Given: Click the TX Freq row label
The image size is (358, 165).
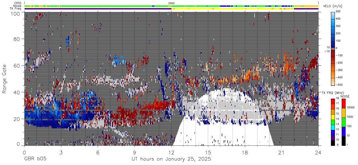Looking at the screenshot, I should click(16, 8).
